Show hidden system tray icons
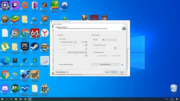The width and height of the screenshot is (180, 101). point(164,99)
